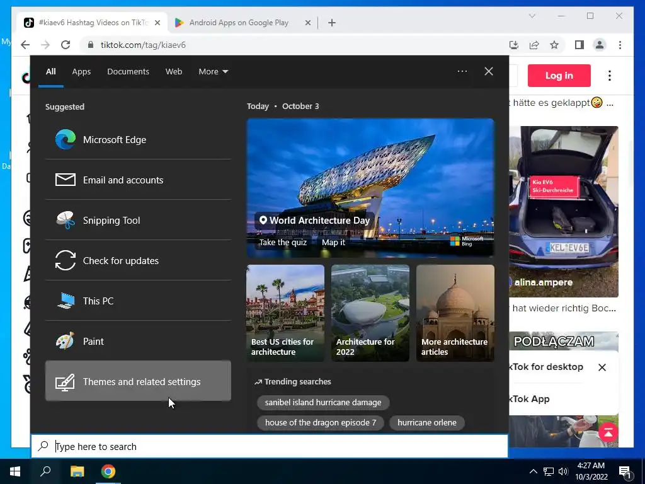Open TikTok more options menu
The image size is (645, 484).
coord(610,76)
